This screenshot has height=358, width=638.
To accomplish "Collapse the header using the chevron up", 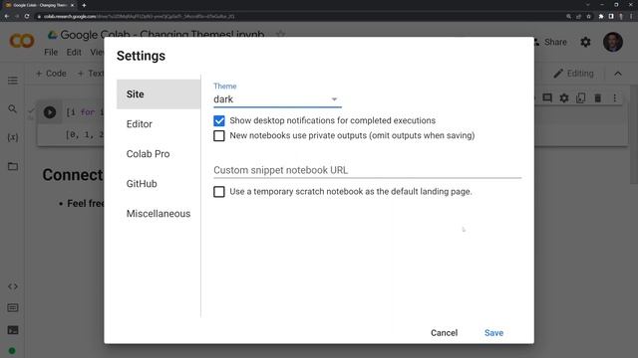I will pos(618,74).
